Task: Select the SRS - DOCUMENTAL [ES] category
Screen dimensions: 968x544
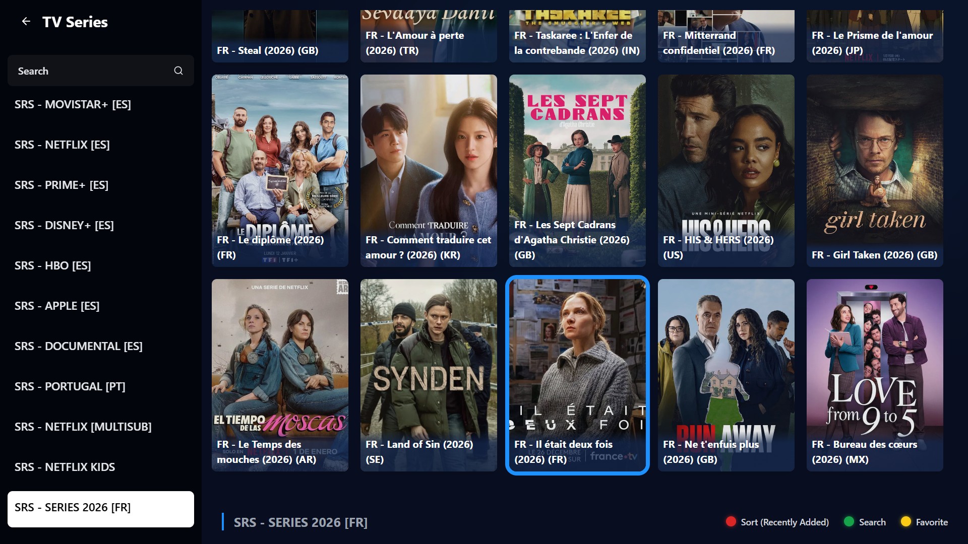Action: pyautogui.click(x=101, y=346)
